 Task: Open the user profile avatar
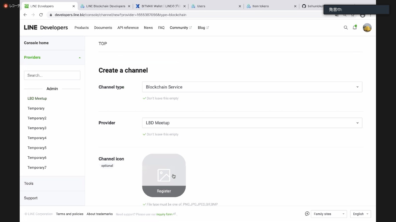click(x=367, y=28)
